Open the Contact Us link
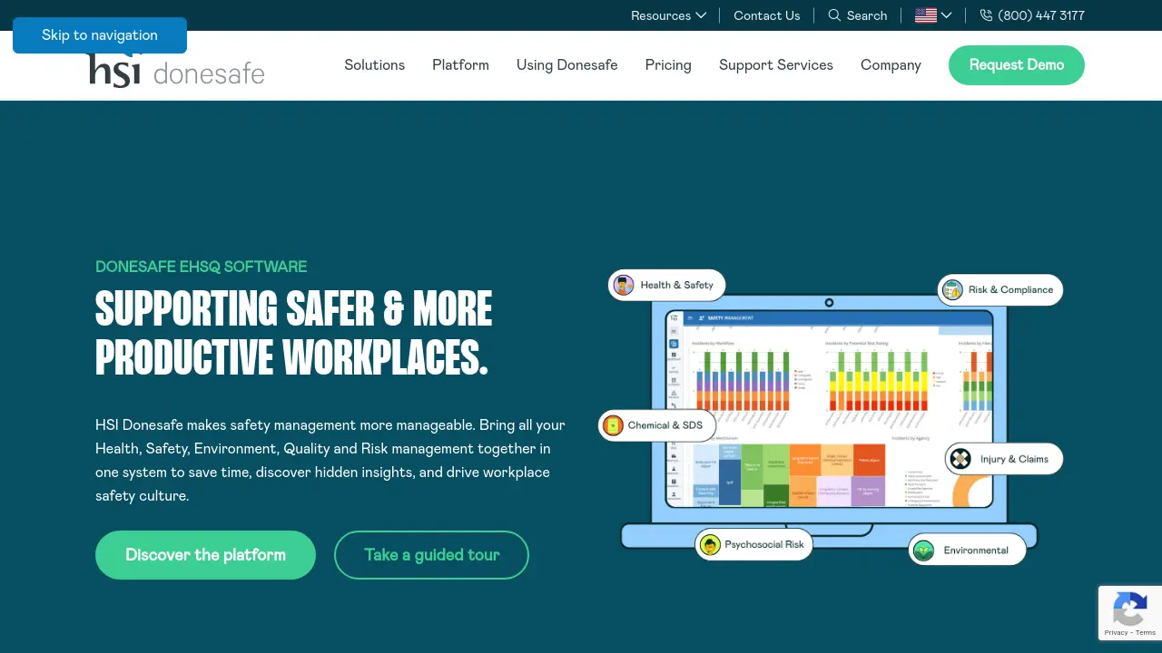The image size is (1162, 653). point(767,15)
